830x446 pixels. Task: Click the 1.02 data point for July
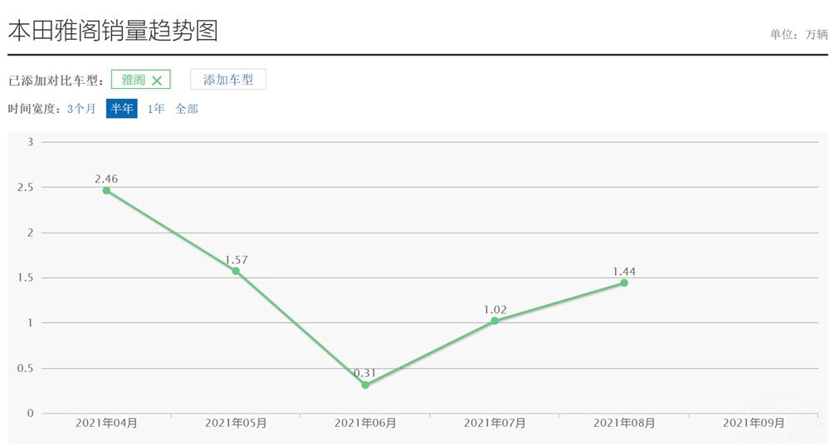click(495, 321)
